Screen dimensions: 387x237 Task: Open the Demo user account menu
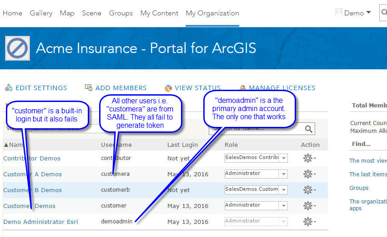pyautogui.click(x=353, y=13)
